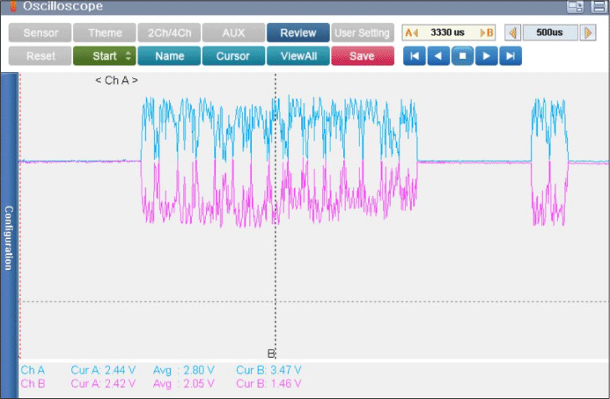Click ViewAll to fit waveform

[x=298, y=56]
